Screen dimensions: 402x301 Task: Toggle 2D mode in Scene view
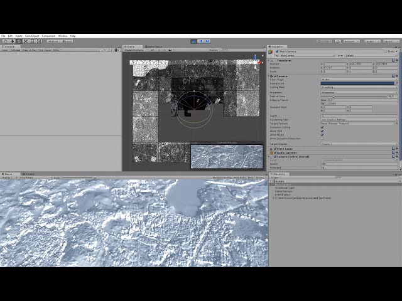pyautogui.click(x=152, y=50)
